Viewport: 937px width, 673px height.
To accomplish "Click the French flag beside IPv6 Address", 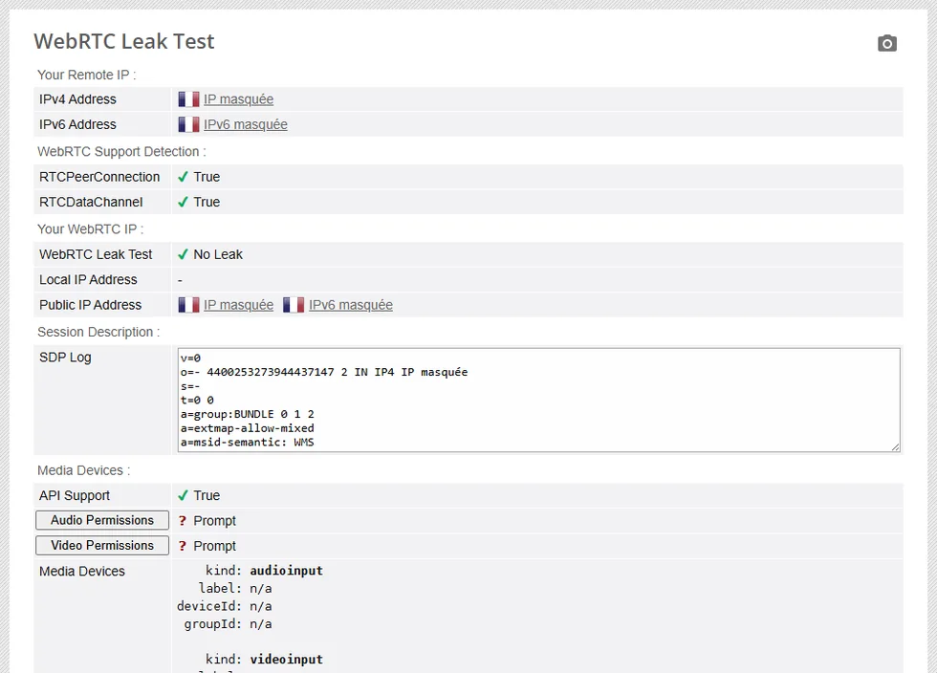I will click(x=188, y=124).
